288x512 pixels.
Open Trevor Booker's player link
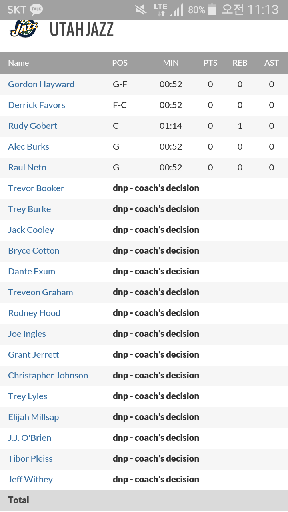pos(36,188)
